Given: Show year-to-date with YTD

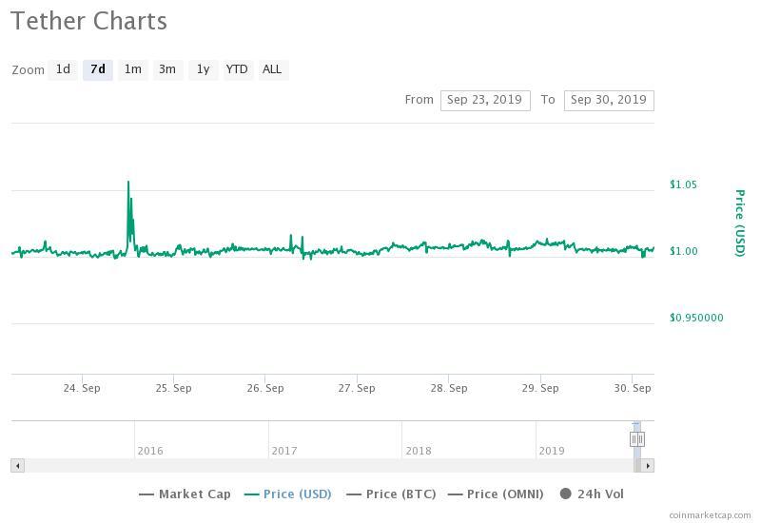Looking at the screenshot, I should (x=237, y=69).
